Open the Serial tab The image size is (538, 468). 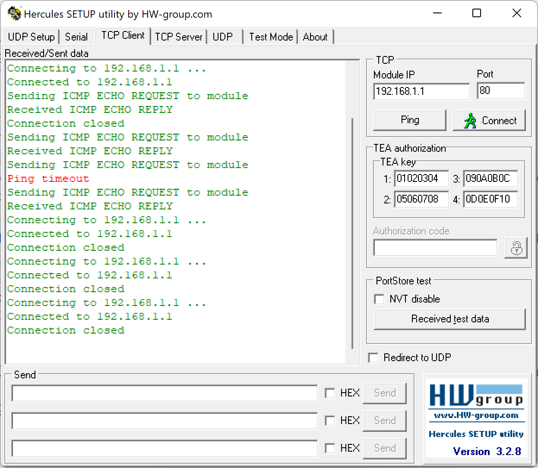pos(76,37)
